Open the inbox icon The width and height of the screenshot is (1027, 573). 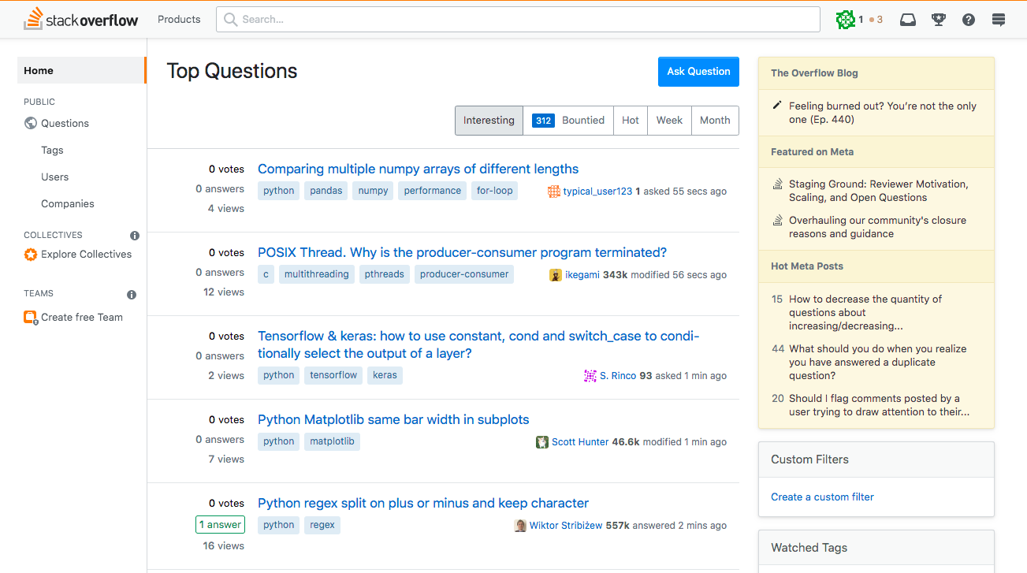pyautogui.click(x=908, y=20)
